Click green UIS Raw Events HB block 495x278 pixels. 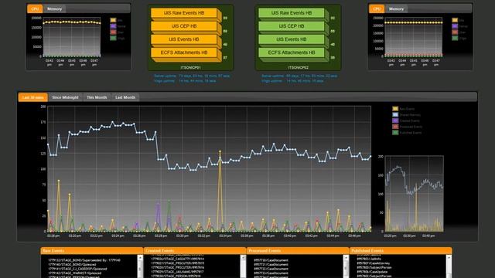point(292,13)
